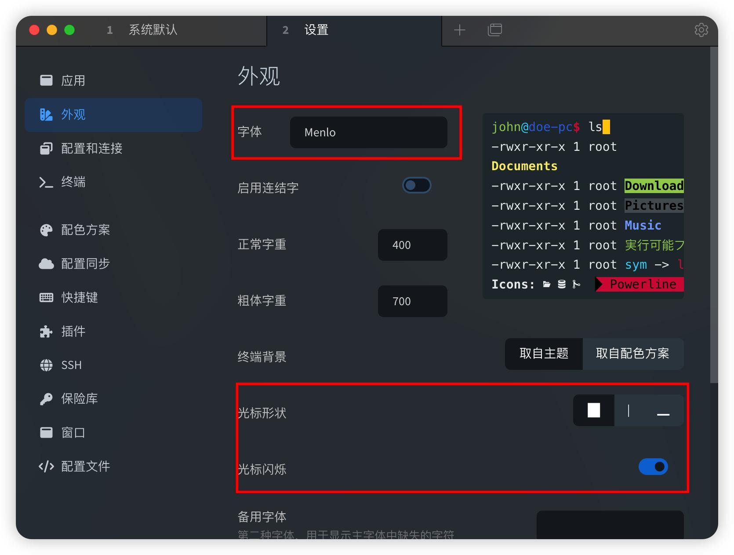The width and height of the screenshot is (734, 555).
Task: Disable the 光标闪烁 cursor blink toggle
Action: [653, 467]
